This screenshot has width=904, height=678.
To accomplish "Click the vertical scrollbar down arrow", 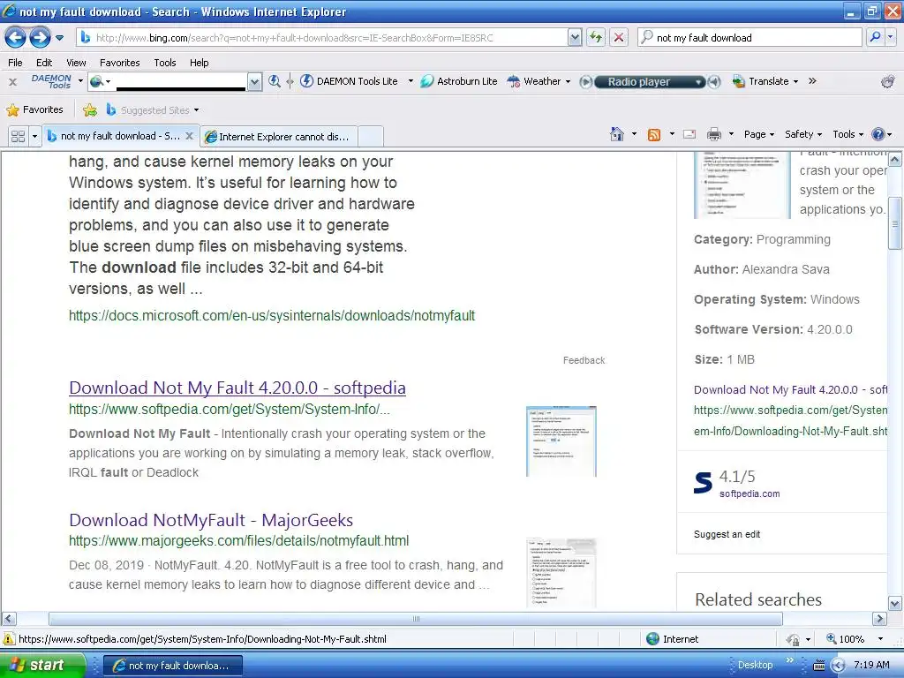I will pos(894,604).
